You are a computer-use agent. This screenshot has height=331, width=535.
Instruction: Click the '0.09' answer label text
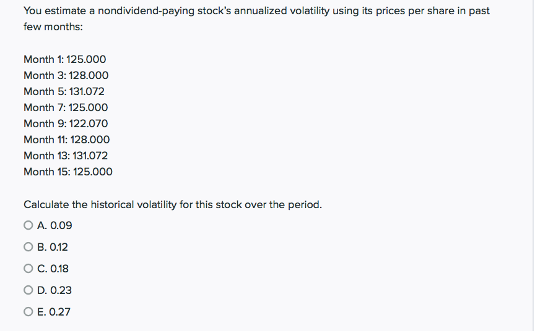pos(59,226)
